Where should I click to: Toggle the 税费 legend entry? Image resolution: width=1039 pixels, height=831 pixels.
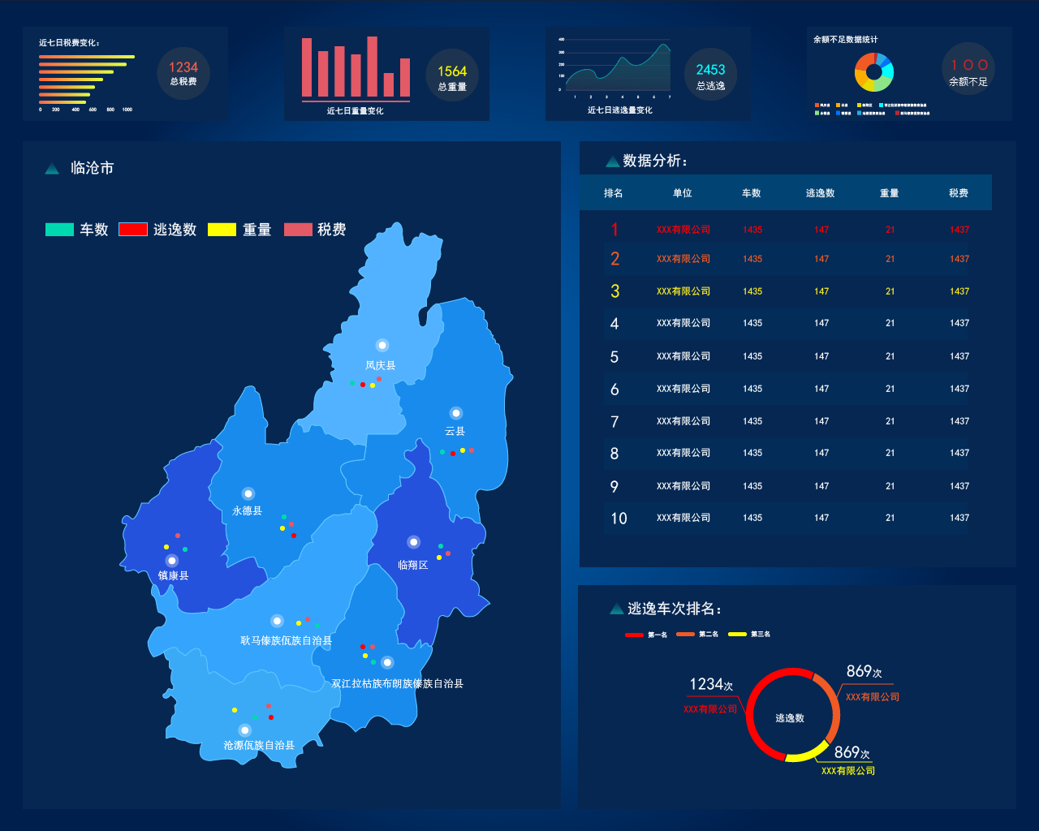point(315,230)
